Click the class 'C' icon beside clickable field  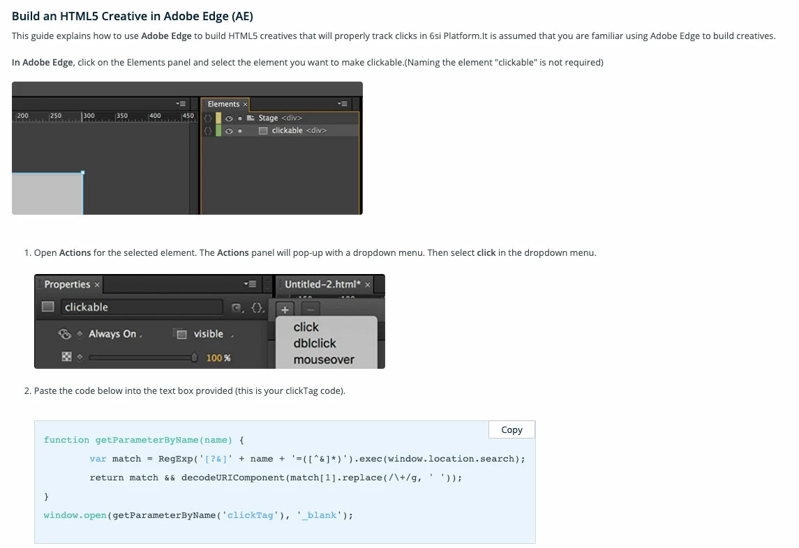[x=237, y=307]
